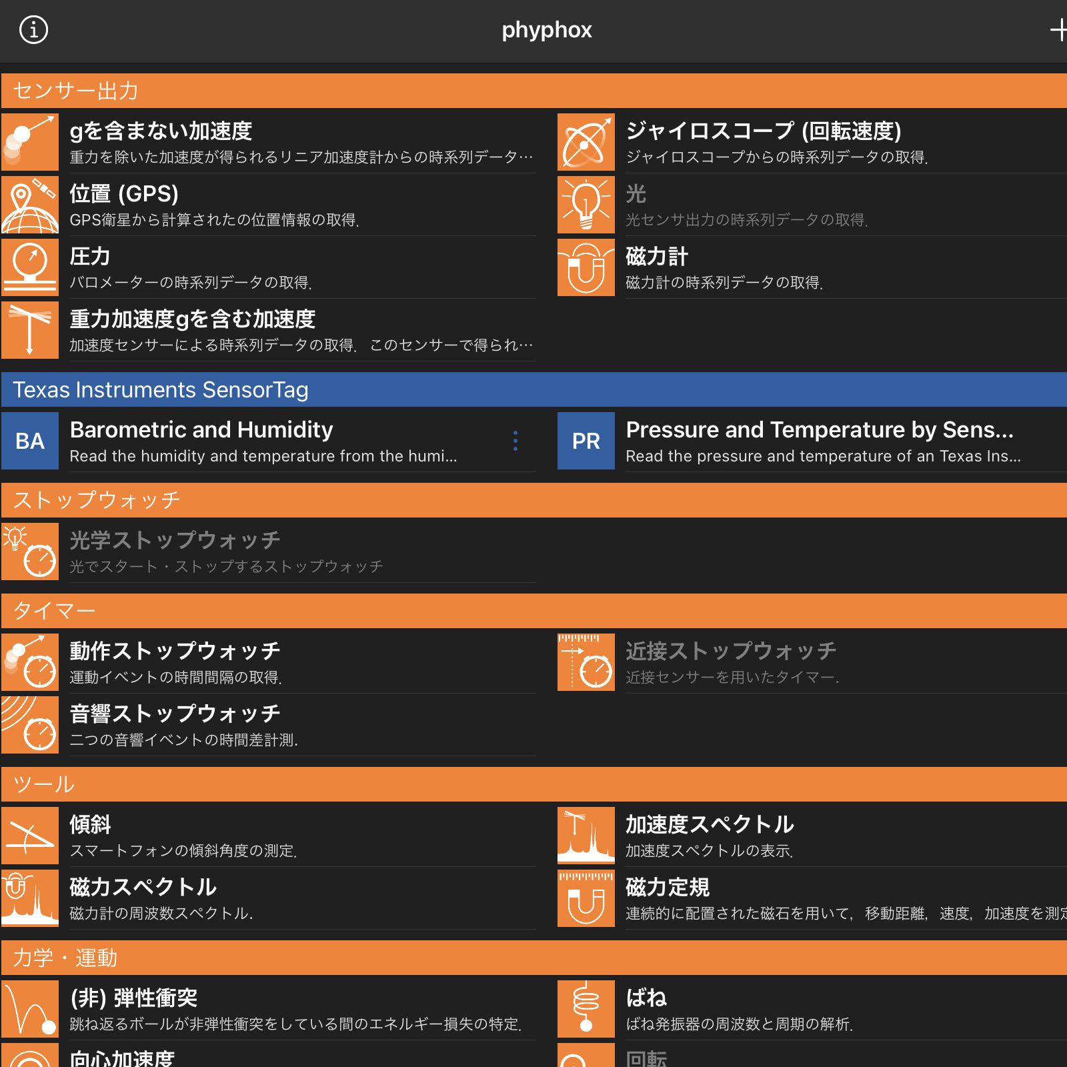This screenshot has width=1067, height=1067.
Task: Choose the 圧力 experiment title
Action: (90, 256)
